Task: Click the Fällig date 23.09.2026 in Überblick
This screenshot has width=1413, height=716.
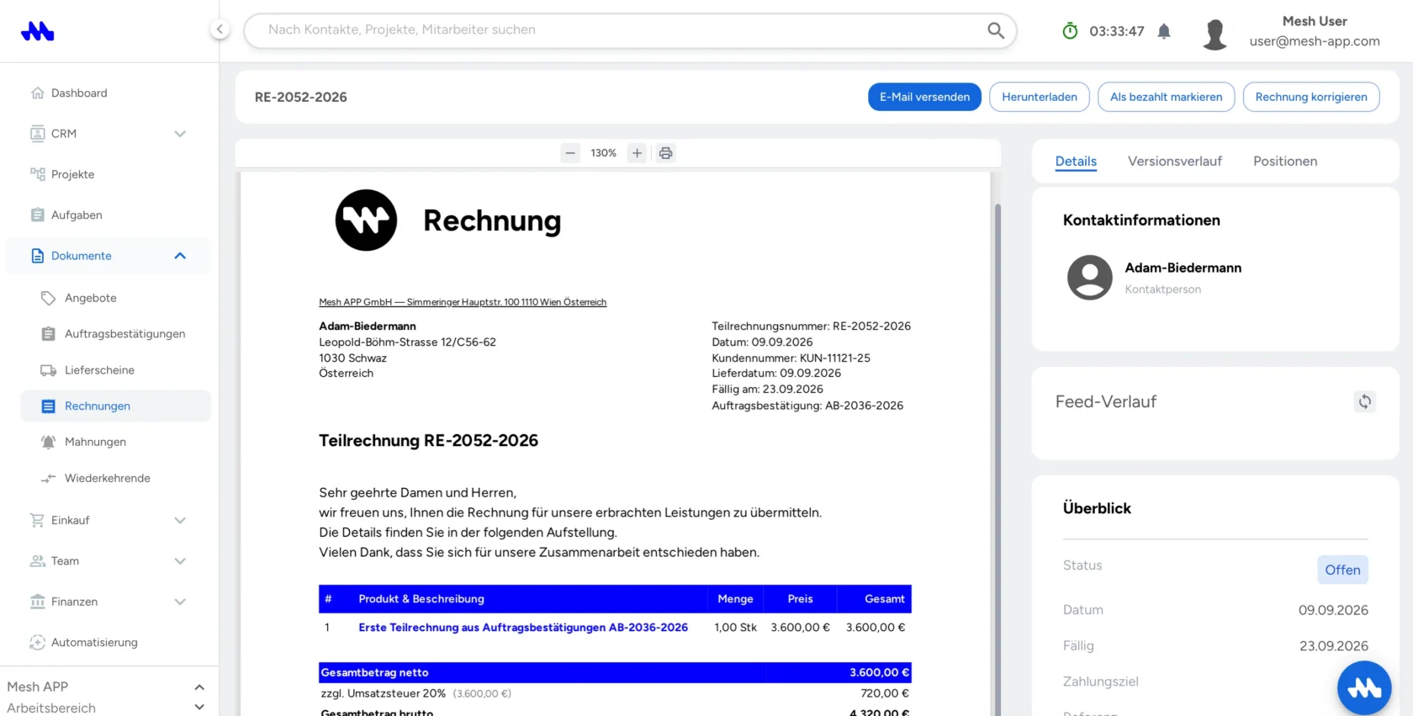Action: [1334, 646]
